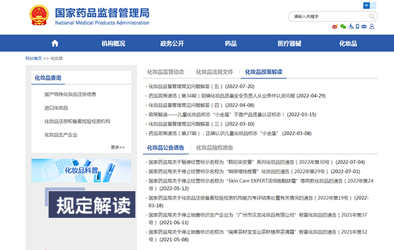Image resolution: width=394 pixels, height=250 pixels.
Task: Switch language to Chinese (中)
Action: pos(366,5)
